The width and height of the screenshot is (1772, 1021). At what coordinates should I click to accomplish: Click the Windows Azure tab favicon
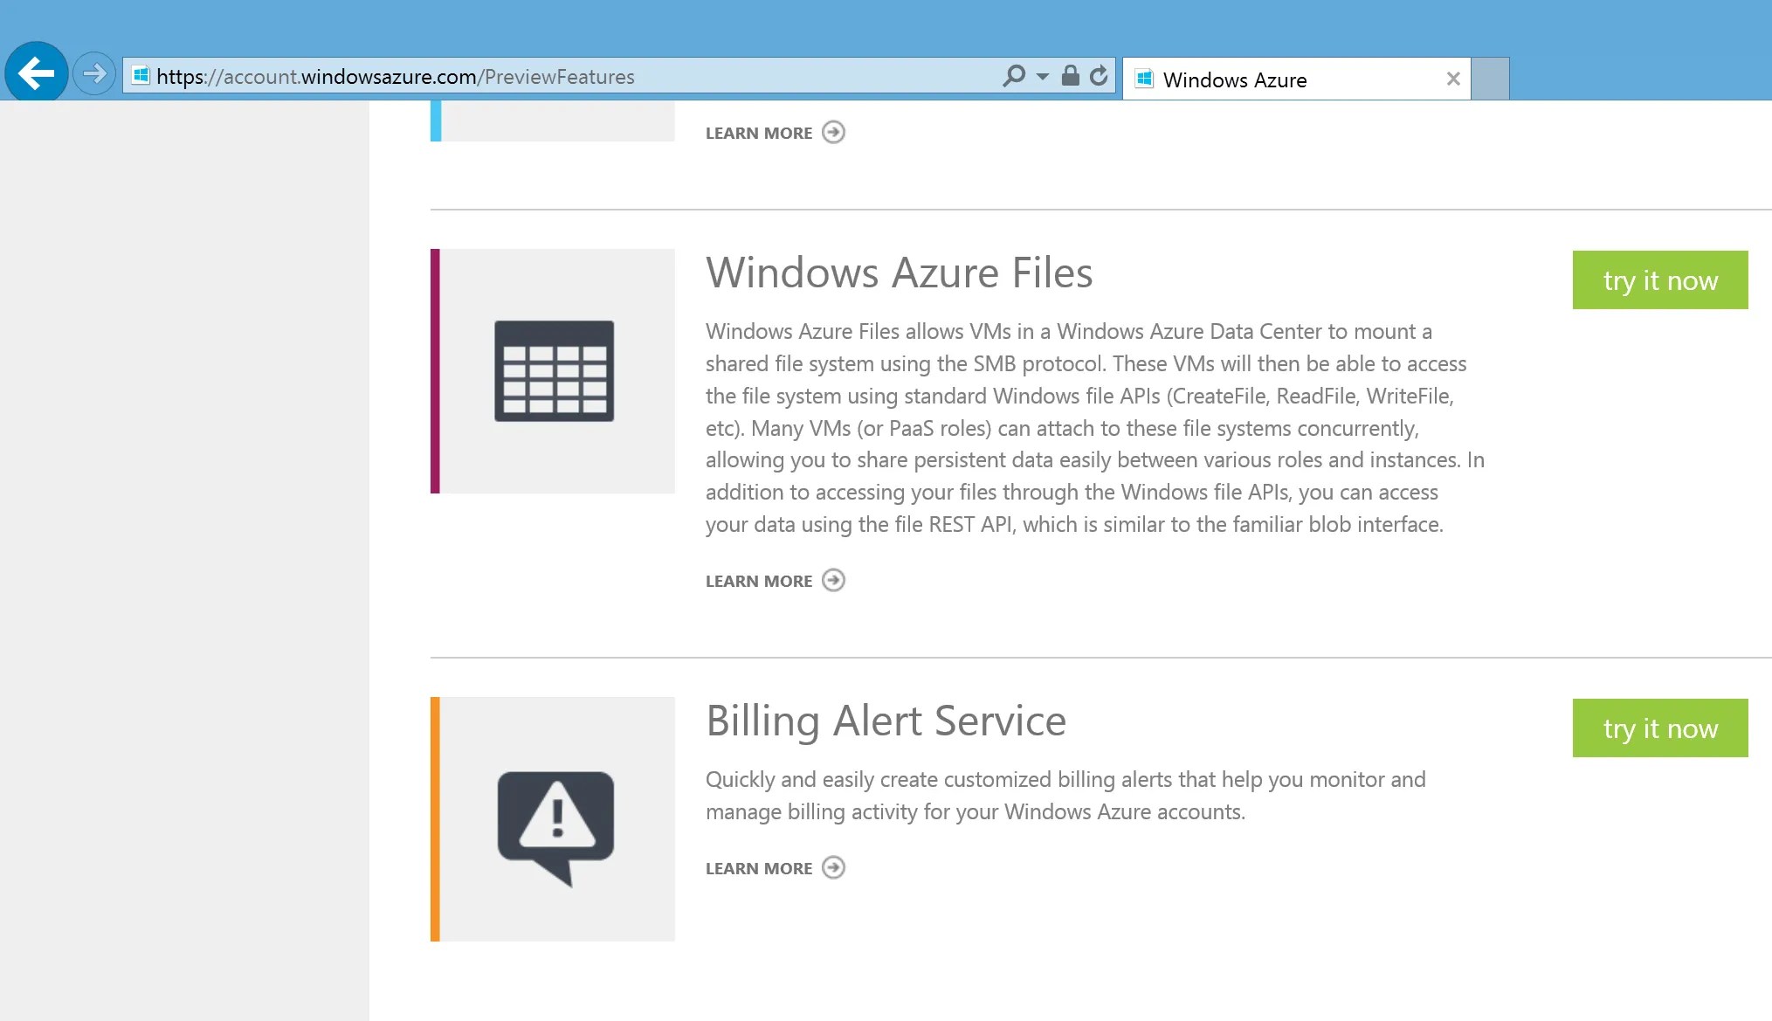coord(1144,79)
